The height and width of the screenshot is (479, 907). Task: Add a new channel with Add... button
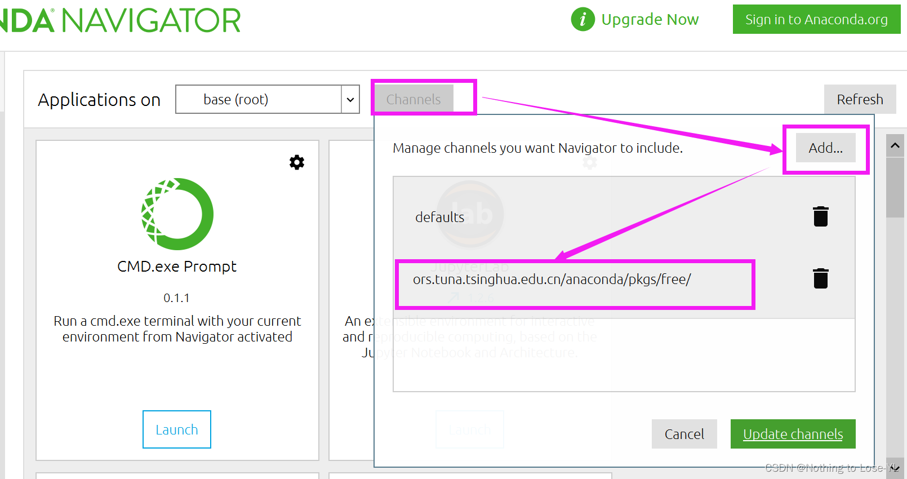pyautogui.click(x=825, y=148)
